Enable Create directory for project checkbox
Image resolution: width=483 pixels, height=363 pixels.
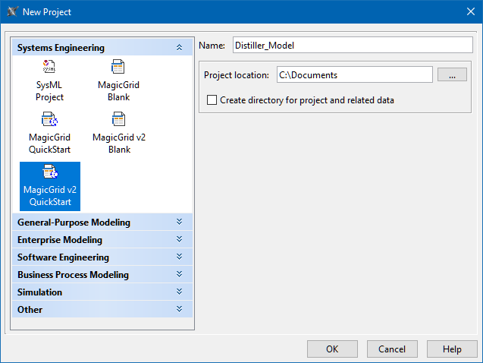pos(212,99)
